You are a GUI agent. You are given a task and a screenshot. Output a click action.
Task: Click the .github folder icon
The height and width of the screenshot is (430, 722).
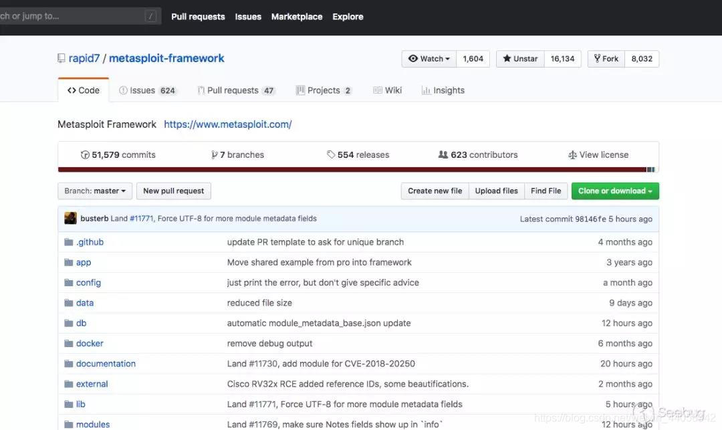(x=69, y=242)
